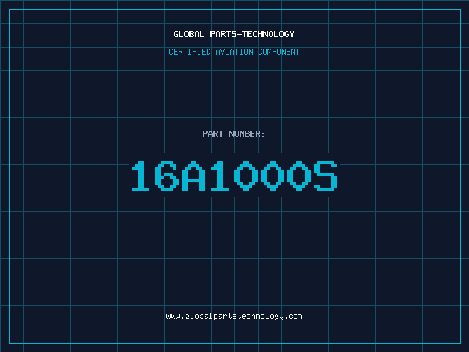The image size is (469, 352).
Task: Open the www.globalpartstechnology.com link
Action: coord(234,316)
